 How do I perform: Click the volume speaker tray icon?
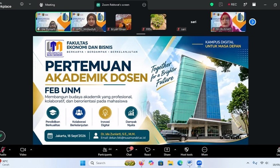click(267, 163)
